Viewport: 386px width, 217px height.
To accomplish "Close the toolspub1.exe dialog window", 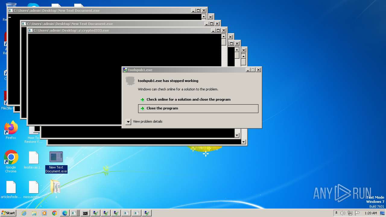I will tap(258, 70).
